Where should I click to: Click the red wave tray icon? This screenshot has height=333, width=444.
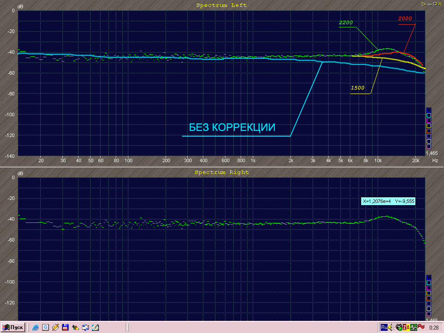pos(421,327)
